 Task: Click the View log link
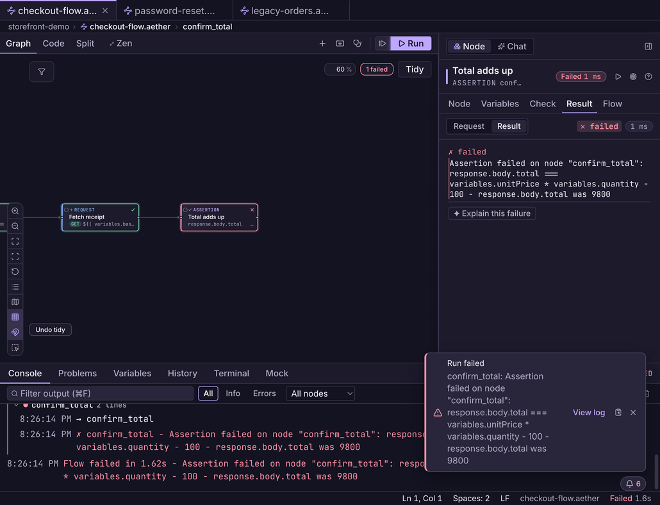click(588, 413)
